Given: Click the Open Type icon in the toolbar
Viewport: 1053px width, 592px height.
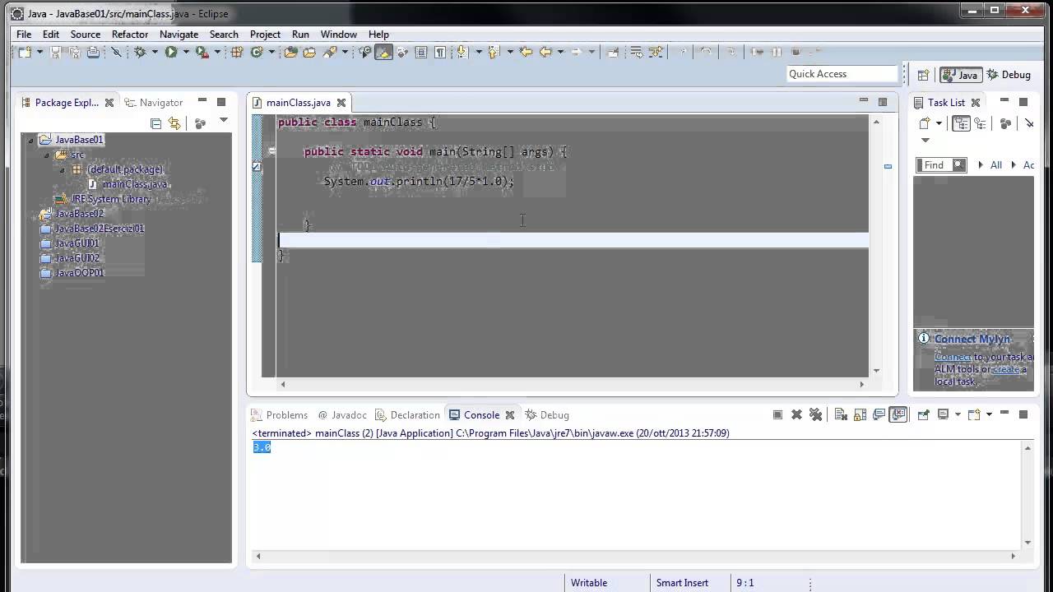Looking at the screenshot, I should click(290, 52).
